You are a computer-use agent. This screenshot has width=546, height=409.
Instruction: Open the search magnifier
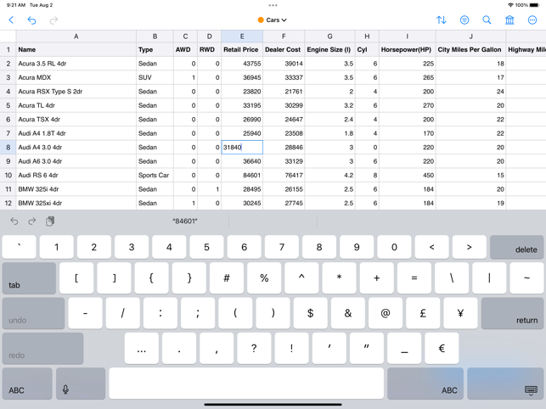pyautogui.click(x=487, y=20)
